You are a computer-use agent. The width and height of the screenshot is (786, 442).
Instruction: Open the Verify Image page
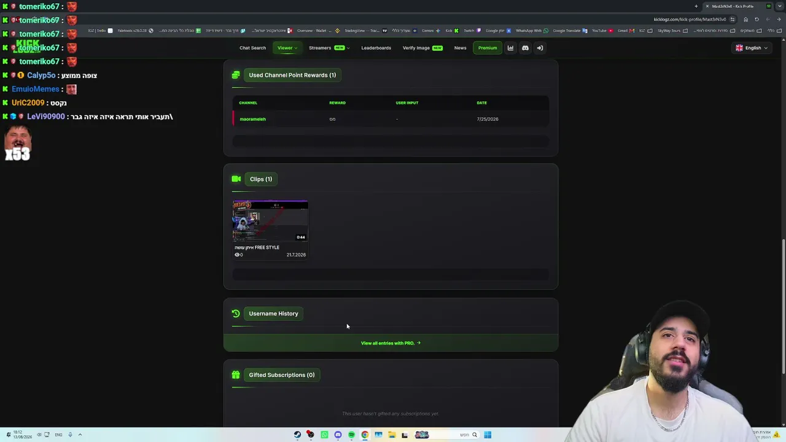(422, 48)
